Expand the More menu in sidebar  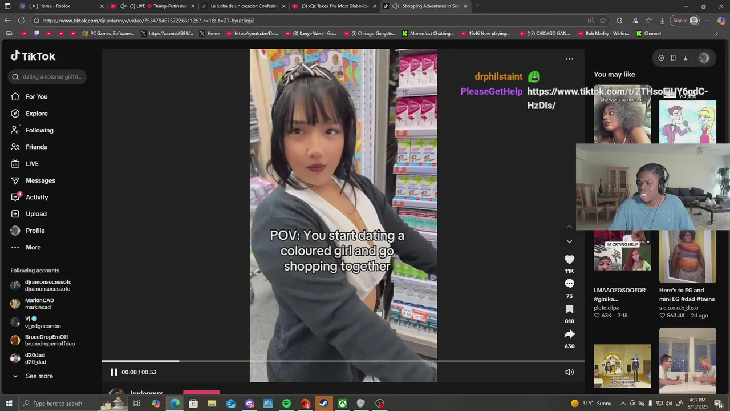[26, 247]
